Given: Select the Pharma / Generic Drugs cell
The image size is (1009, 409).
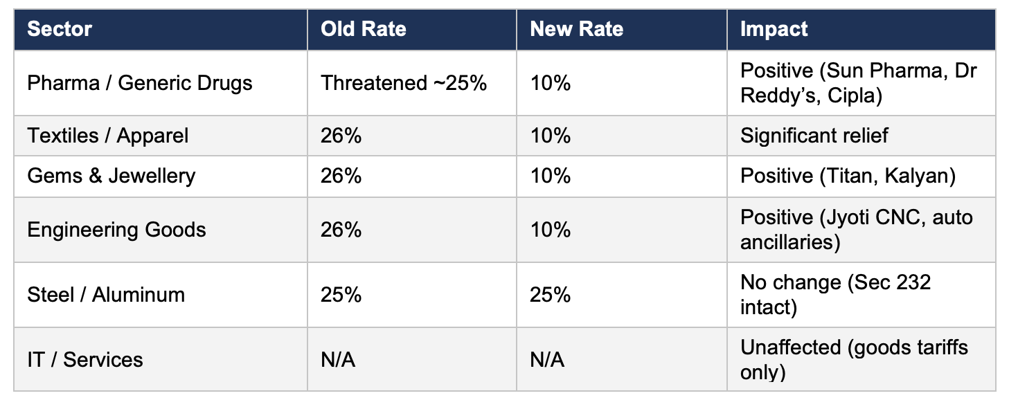Looking at the screenshot, I should 139,83.
